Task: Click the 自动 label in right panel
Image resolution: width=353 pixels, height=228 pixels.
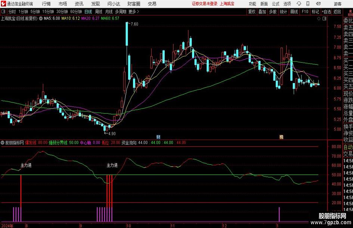Action: (348, 147)
